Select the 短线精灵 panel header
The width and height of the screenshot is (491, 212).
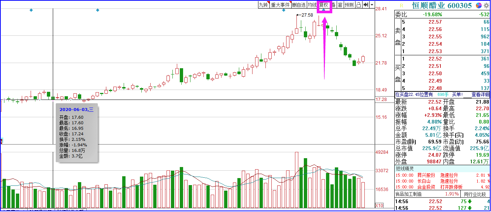click(x=405, y=168)
